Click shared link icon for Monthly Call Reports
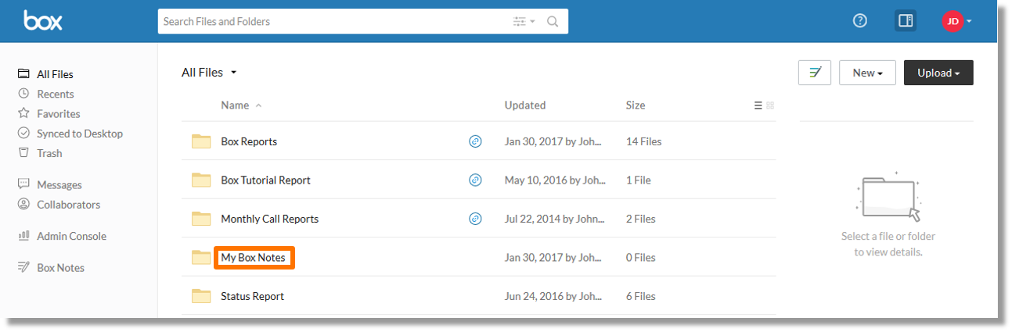Viewport: 1012px width, 332px height. point(475,219)
